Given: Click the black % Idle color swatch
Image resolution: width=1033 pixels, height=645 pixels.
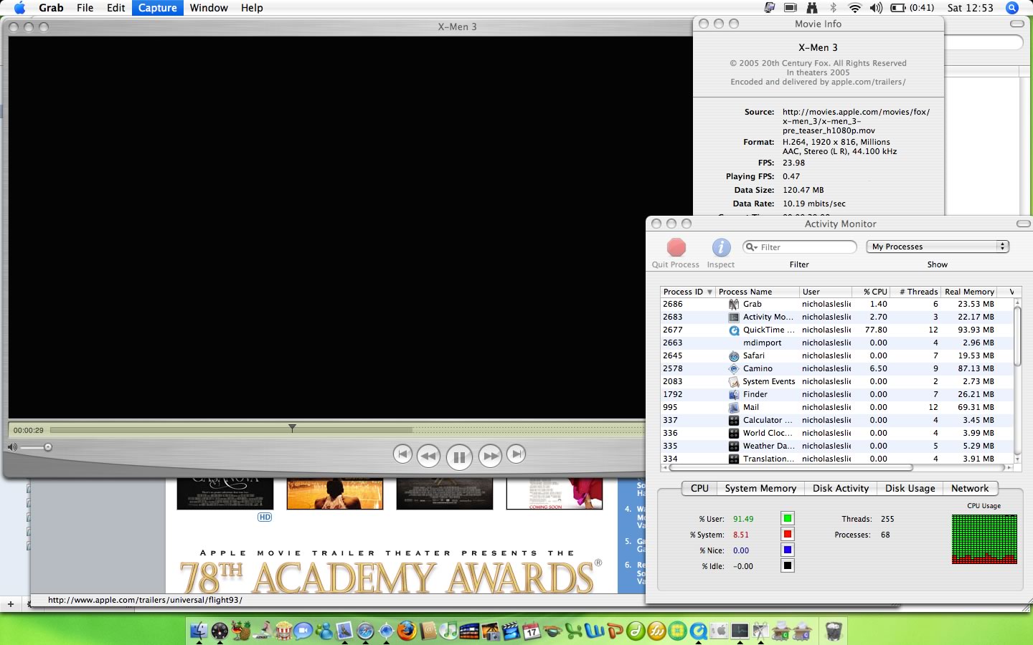Looking at the screenshot, I should [x=788, y=565].
